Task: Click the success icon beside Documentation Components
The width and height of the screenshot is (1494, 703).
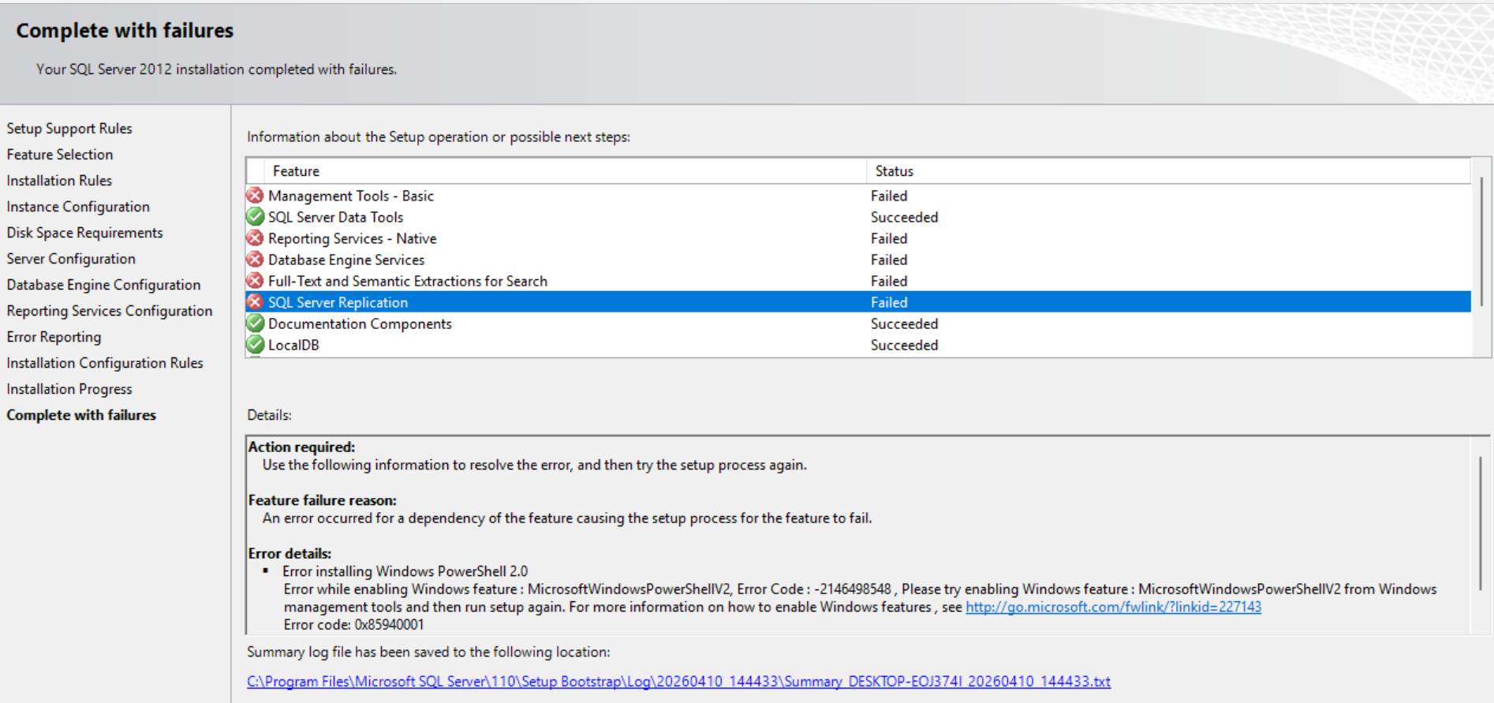Action: [255, 323]
